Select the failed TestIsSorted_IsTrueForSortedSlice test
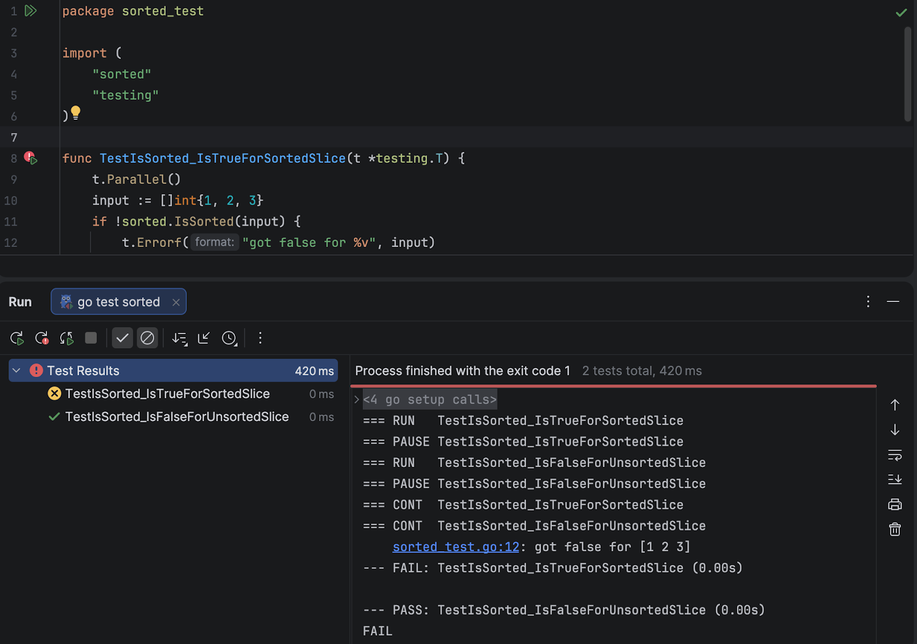Screen dimensions: 917x644 (167, 394)
